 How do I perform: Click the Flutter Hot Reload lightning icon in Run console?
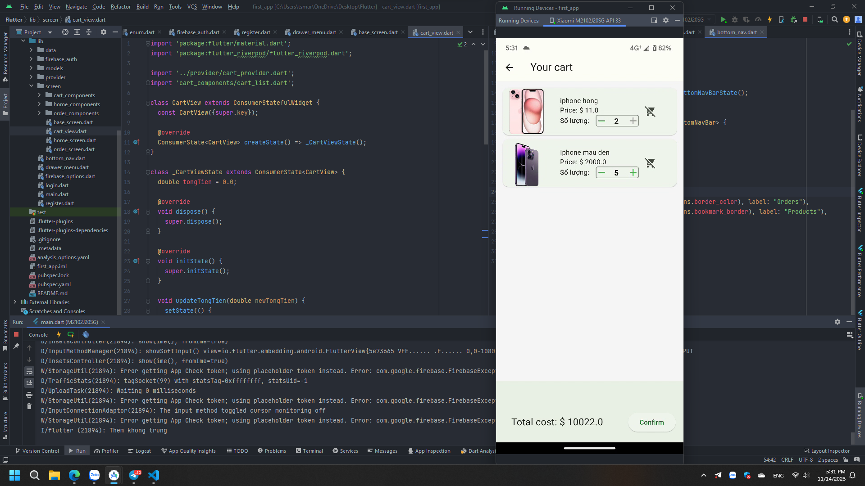coord(59,334)
